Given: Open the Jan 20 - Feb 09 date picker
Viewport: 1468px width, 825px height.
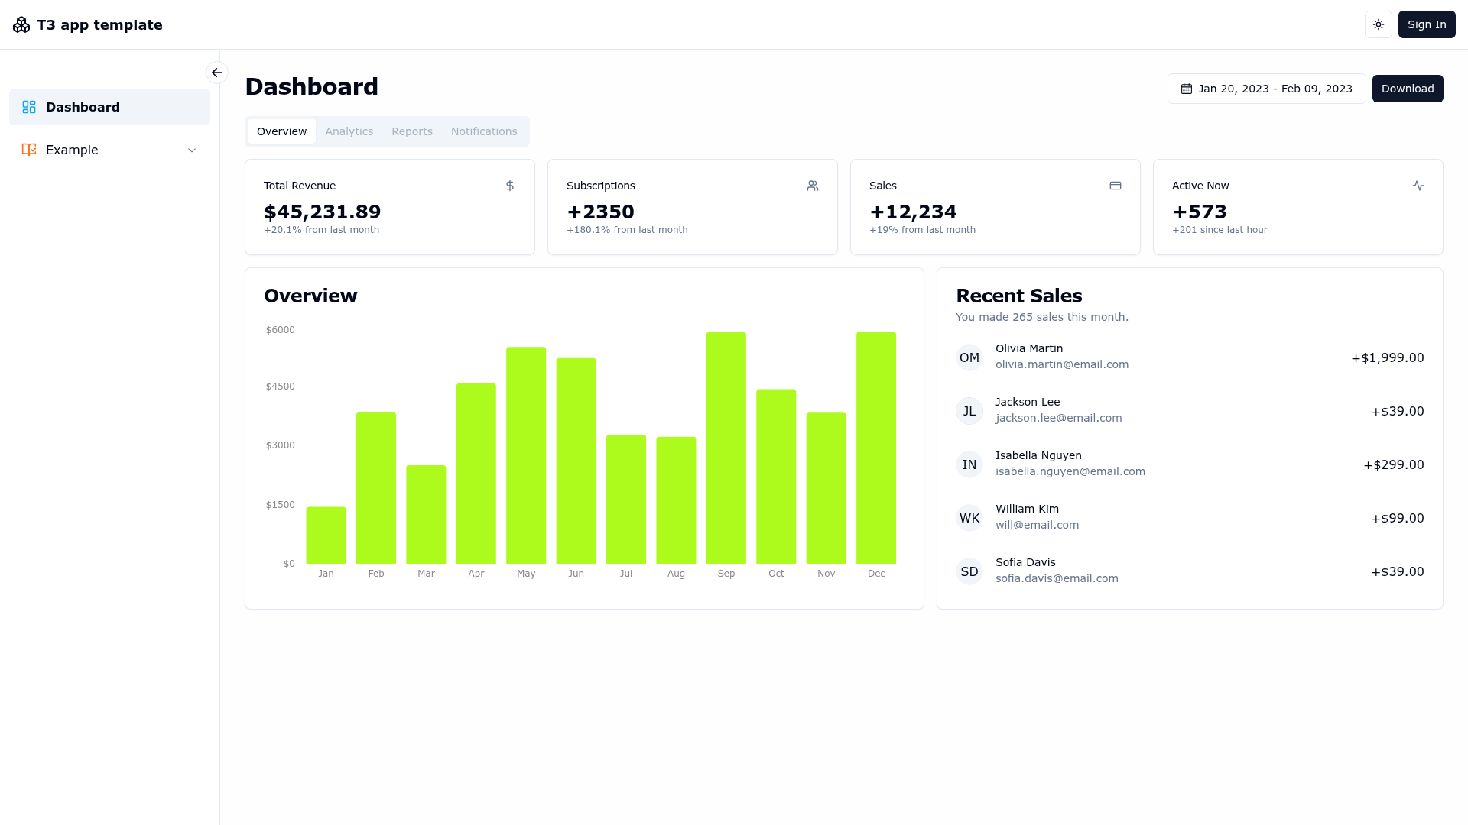Looking at the screenshot, I should pyautogui.click(x=1267, y=89).
